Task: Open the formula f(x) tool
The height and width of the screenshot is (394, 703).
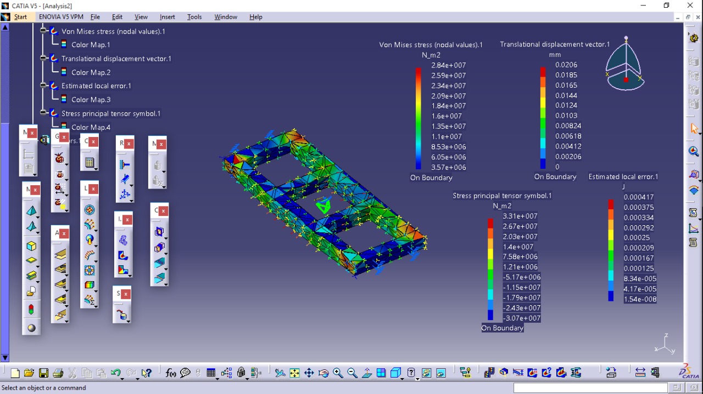Action: tap(171, 373)
